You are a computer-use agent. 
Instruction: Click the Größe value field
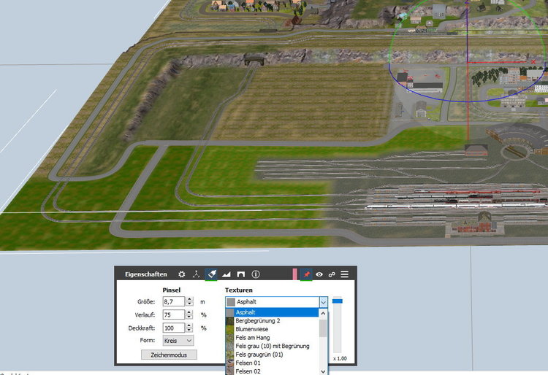point(174,301)
